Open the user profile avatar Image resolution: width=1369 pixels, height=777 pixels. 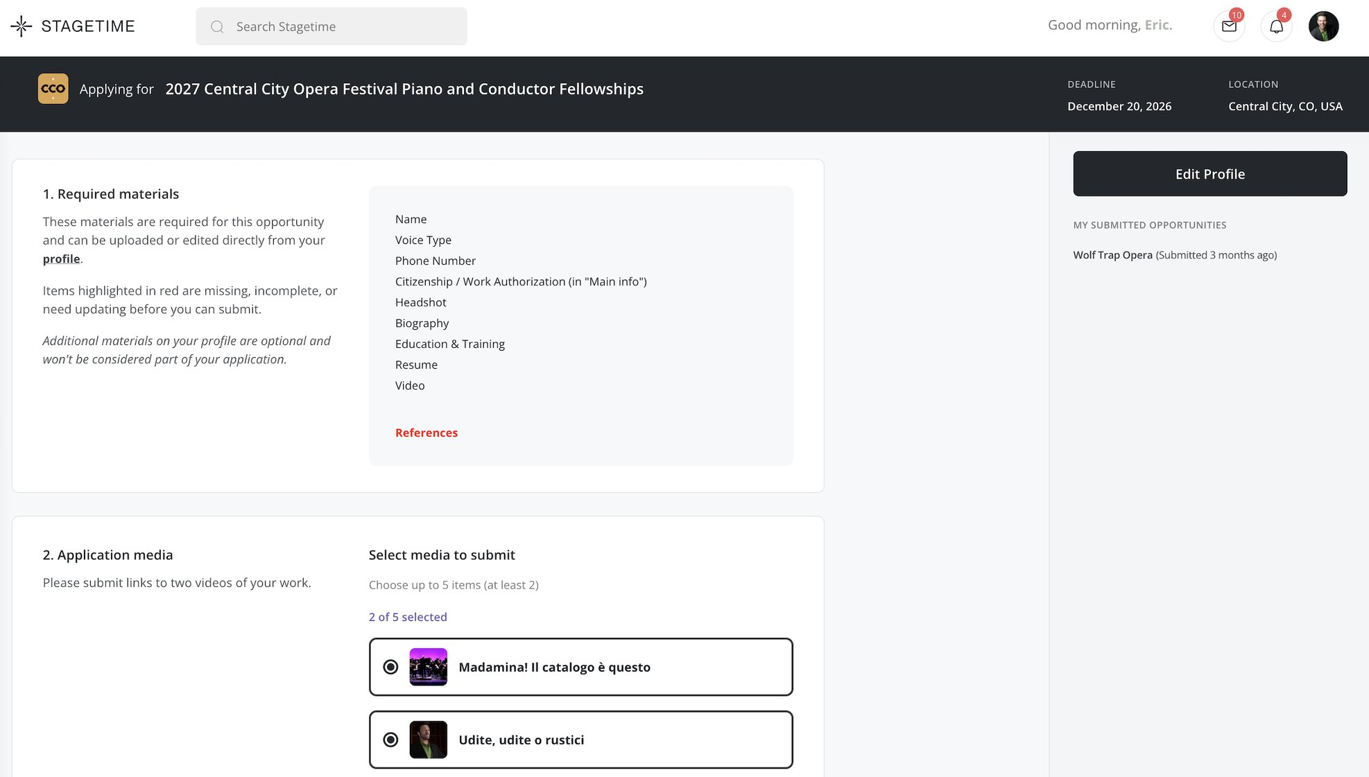point(1323,26)
